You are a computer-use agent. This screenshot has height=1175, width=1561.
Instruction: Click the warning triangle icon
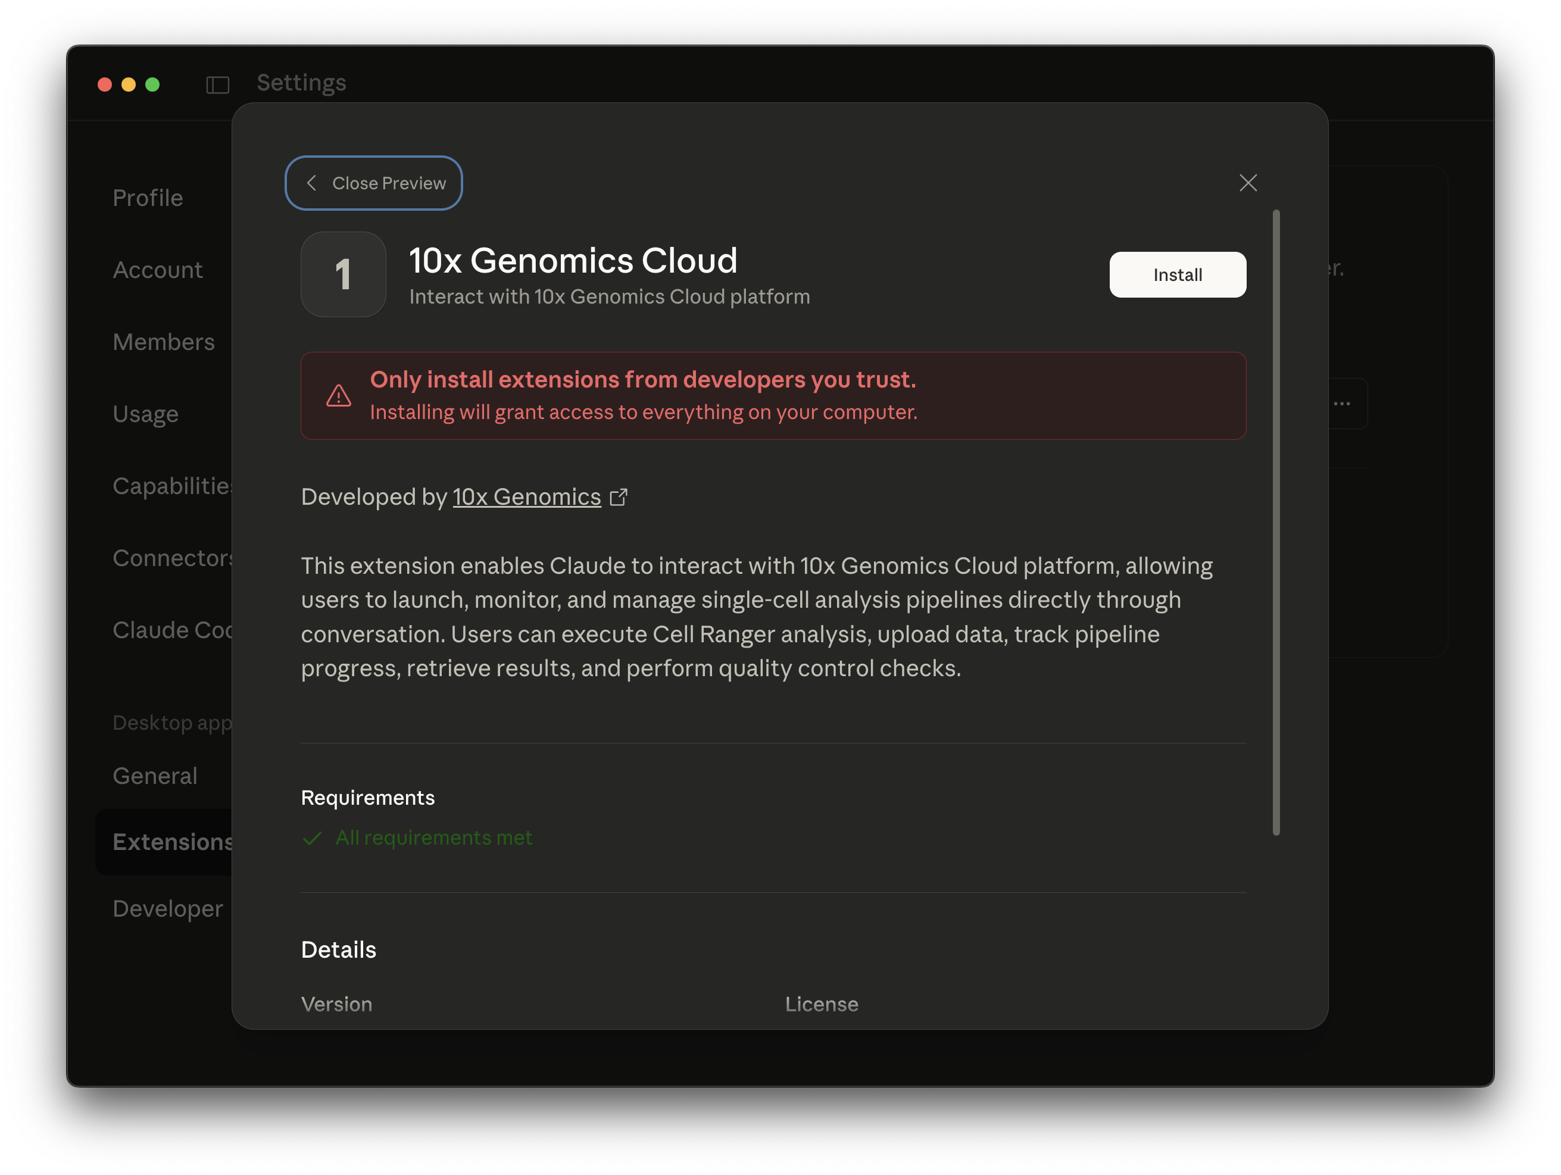click(x=339, y=396)
